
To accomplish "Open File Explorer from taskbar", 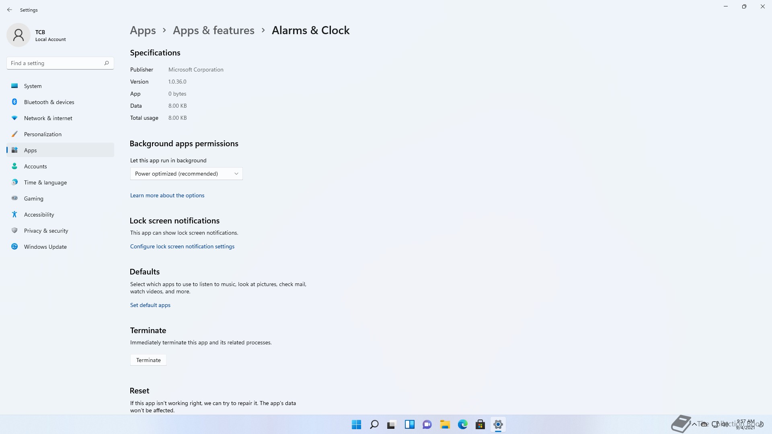I will click(445, 424).
